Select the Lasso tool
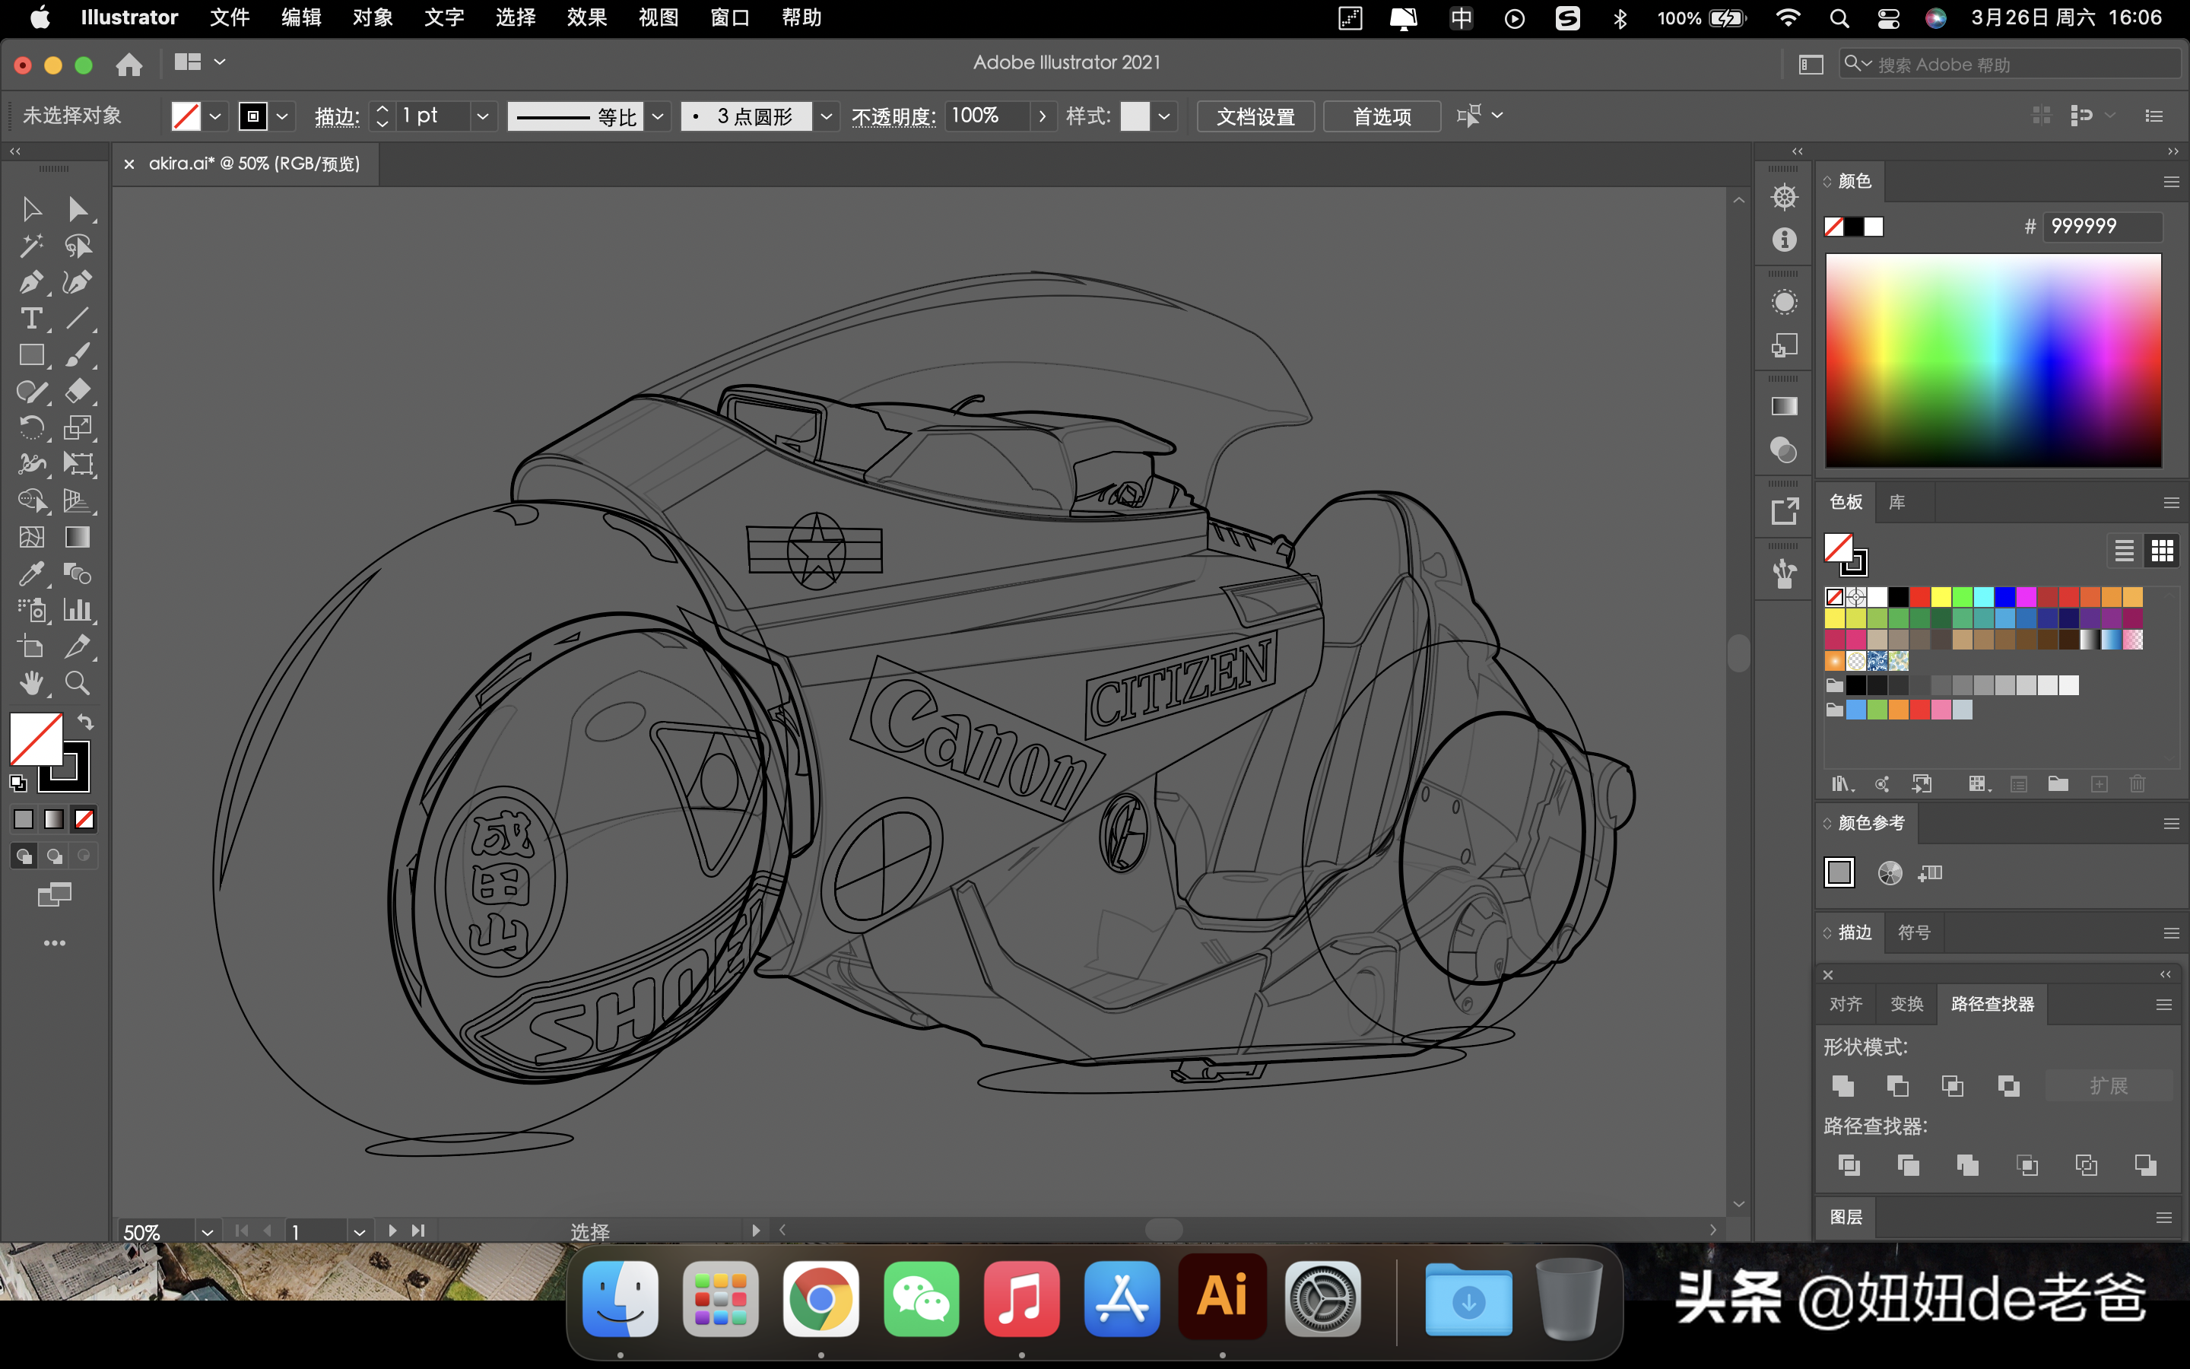Viewport: 2190px width, 1369px height. tap(78, 246)
